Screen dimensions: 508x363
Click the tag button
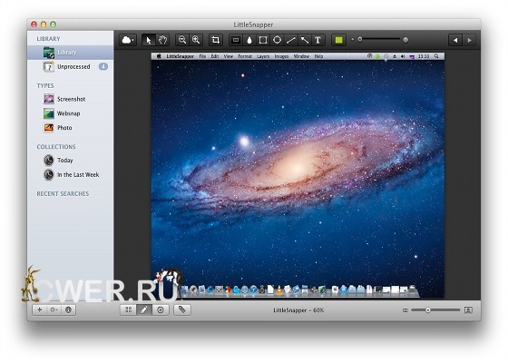tap(182, 309)
